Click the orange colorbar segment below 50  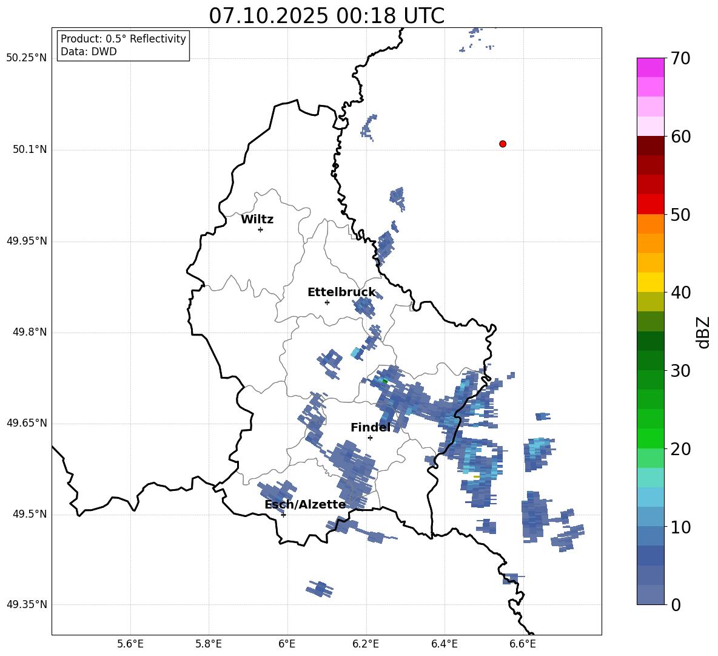click(x=650, y=223)
